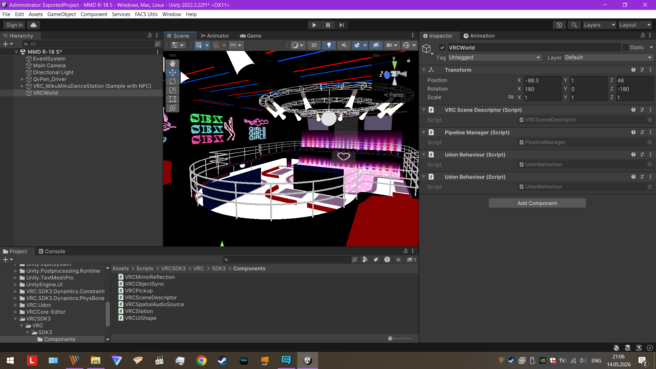Click the Project search field
This screenshot has height=369, width=656.
tap(287, 260)
